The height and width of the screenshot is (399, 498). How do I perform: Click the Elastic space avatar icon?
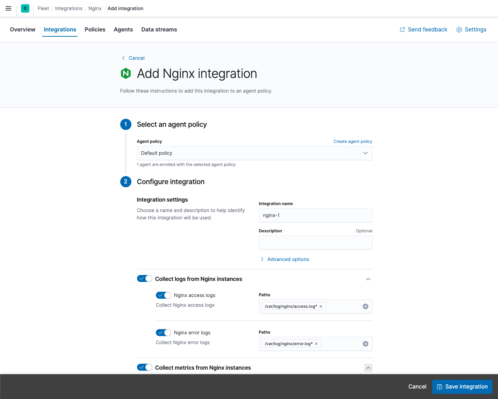pos(25,8)
